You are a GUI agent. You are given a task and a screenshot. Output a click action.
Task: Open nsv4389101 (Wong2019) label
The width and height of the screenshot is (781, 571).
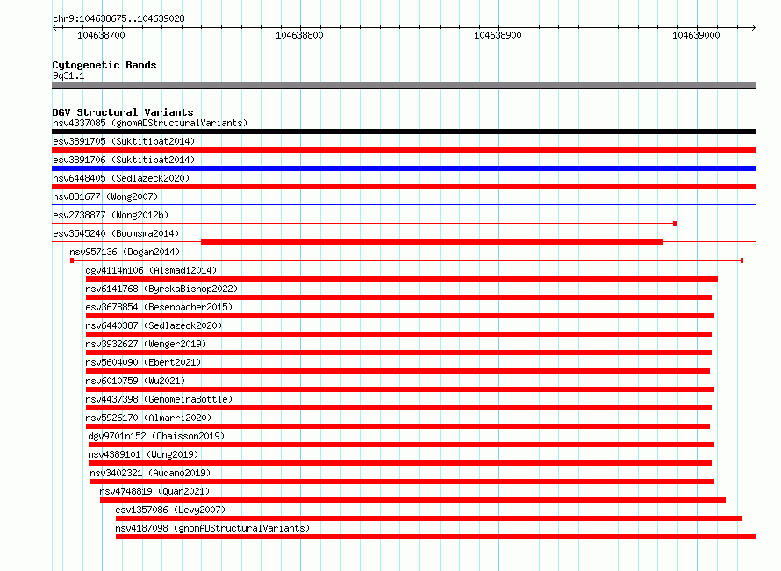point(143,454)
